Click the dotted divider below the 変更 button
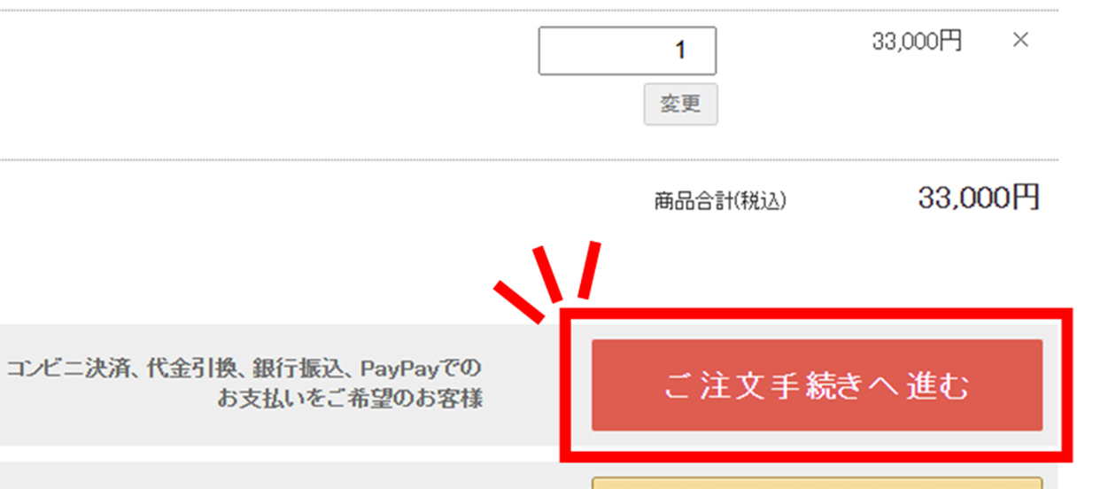The height and width of the screenshot is (489, 1116). coord(530,160)
